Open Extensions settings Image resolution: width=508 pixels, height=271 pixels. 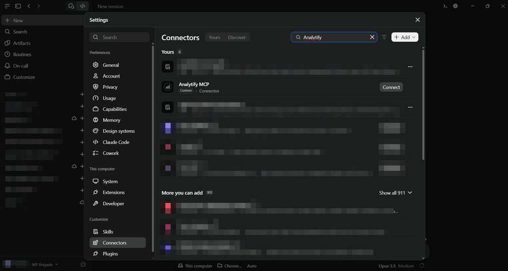pos(118,193)
